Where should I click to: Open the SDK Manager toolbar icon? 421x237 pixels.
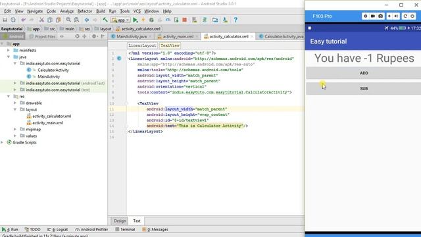(225, 20)
